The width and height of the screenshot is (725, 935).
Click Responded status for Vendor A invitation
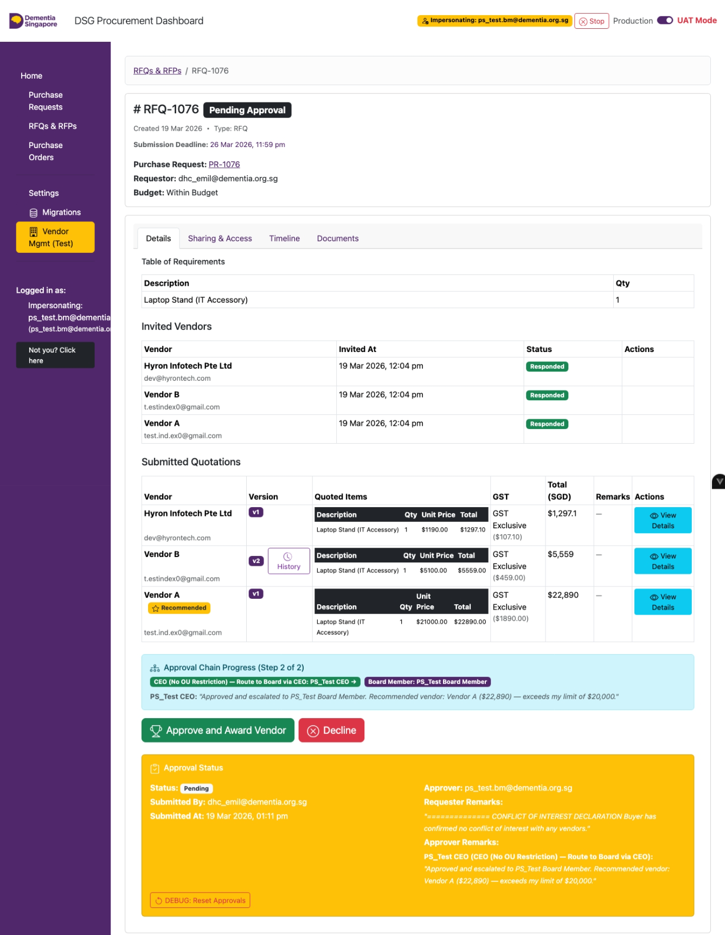point(547,425)
